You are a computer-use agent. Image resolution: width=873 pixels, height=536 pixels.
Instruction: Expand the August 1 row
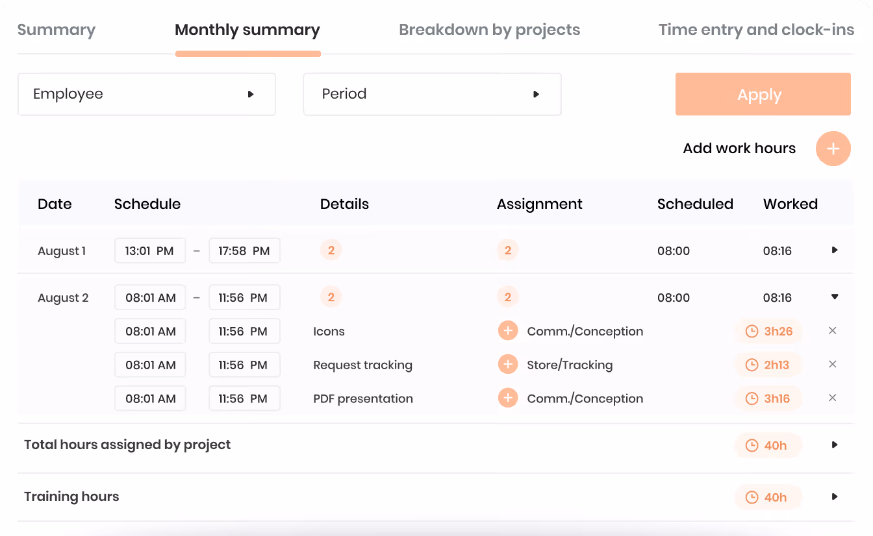[x=835, y=250]
